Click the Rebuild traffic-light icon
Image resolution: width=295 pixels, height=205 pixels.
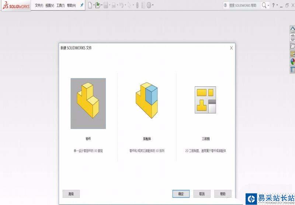137,5
